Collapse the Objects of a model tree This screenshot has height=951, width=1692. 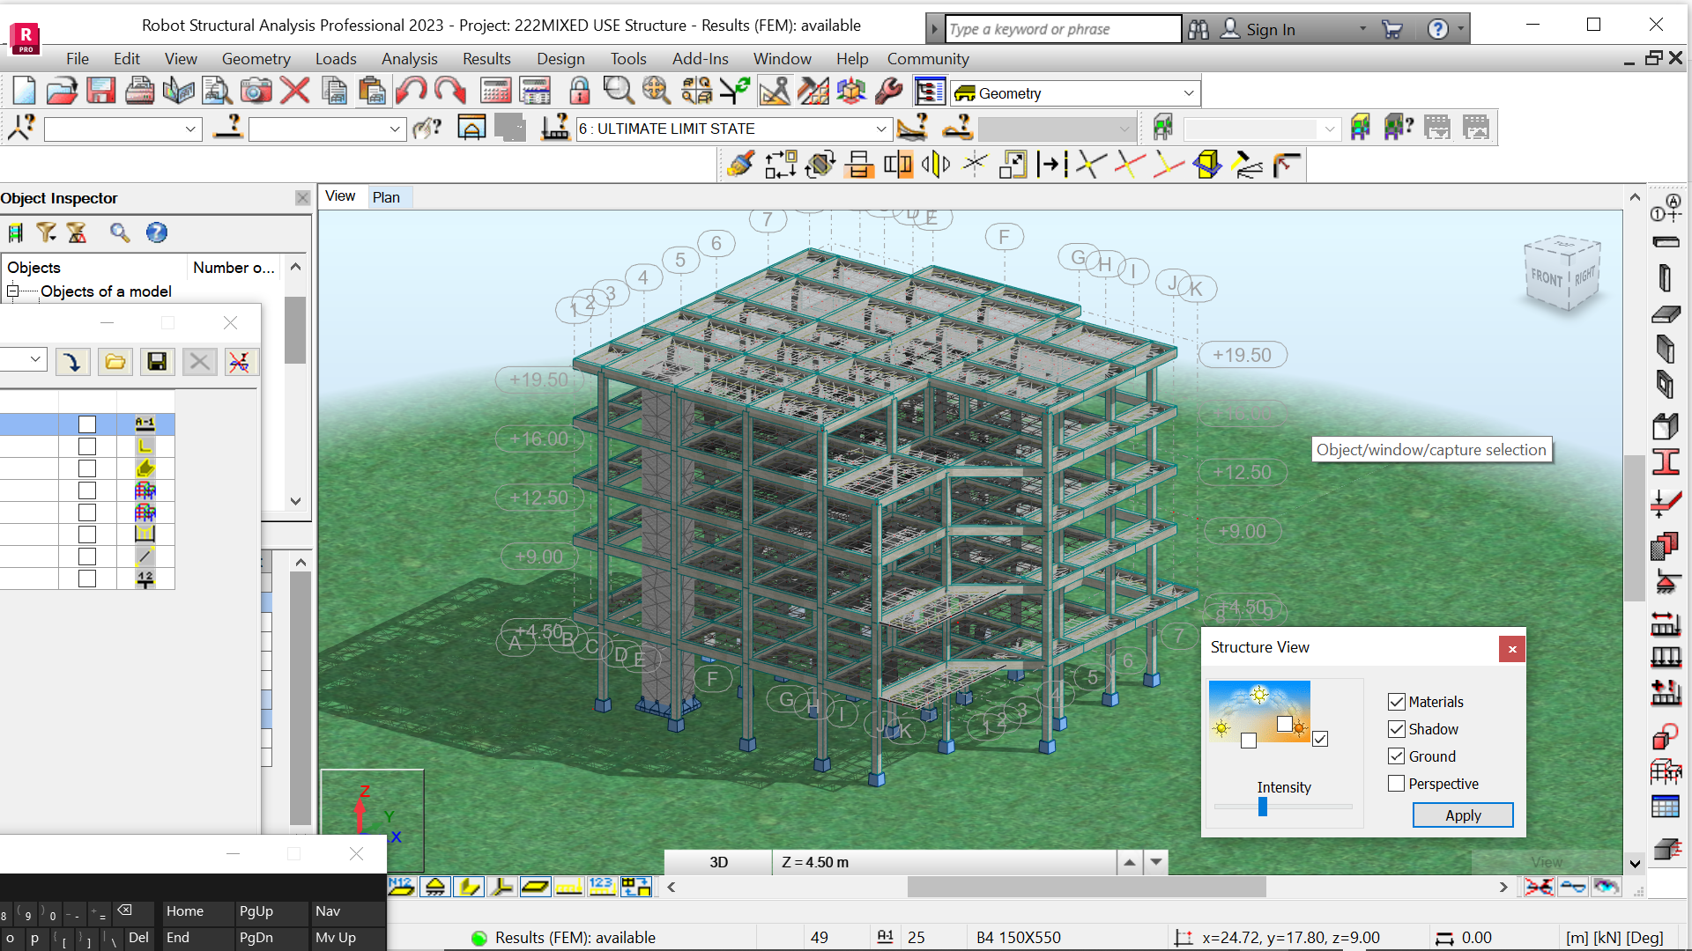[x=13, y=291]
